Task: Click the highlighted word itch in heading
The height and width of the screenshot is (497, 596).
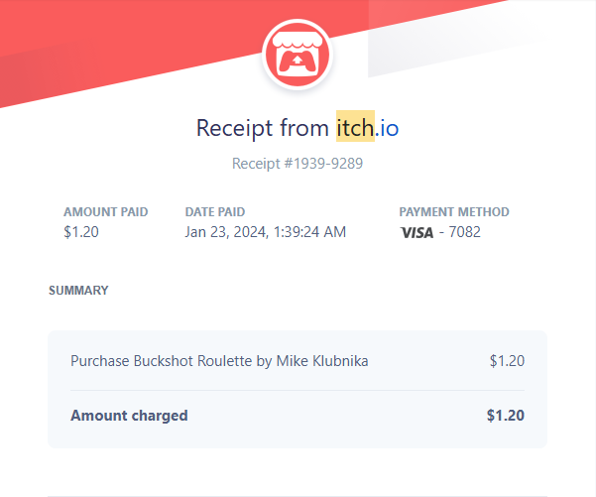Action: 355,127
